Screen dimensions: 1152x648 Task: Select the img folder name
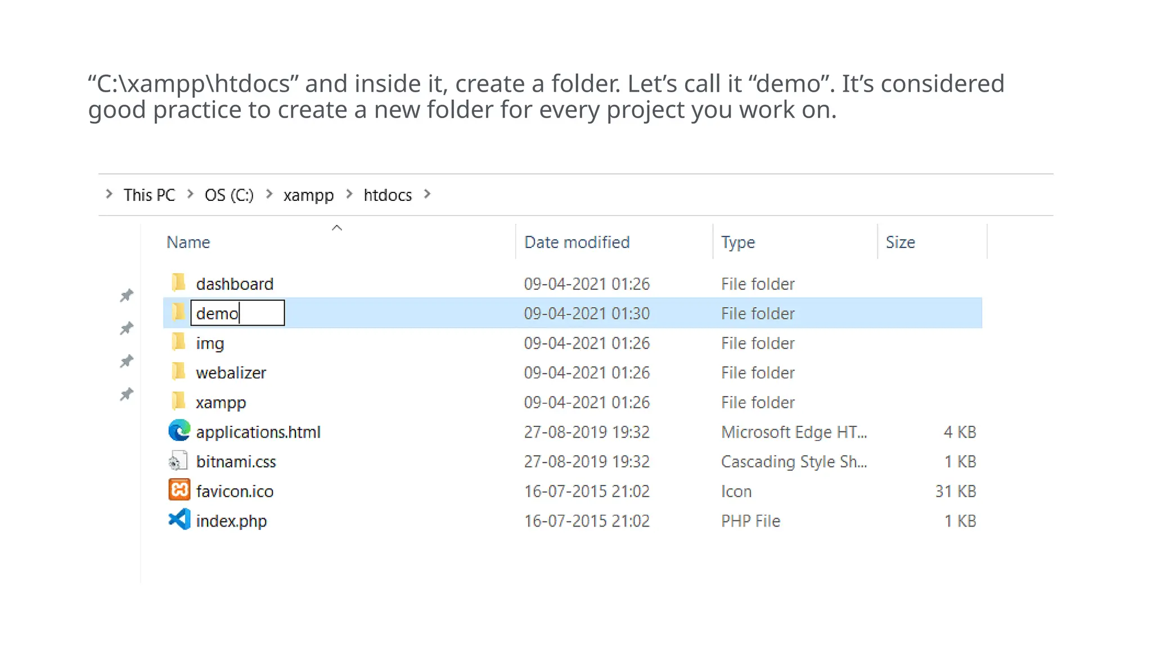[x=210, y=344]
